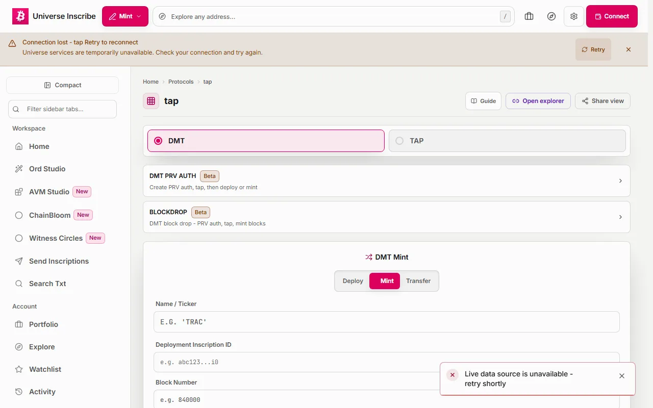Screen dimensions: 653x408
Task: Click the New badge next to AVM Studio
Action: [x=82, y=192]
